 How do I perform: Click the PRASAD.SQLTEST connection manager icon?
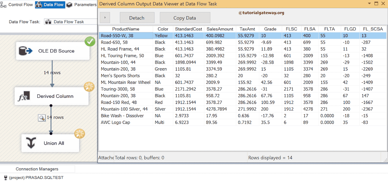[5, 177]
